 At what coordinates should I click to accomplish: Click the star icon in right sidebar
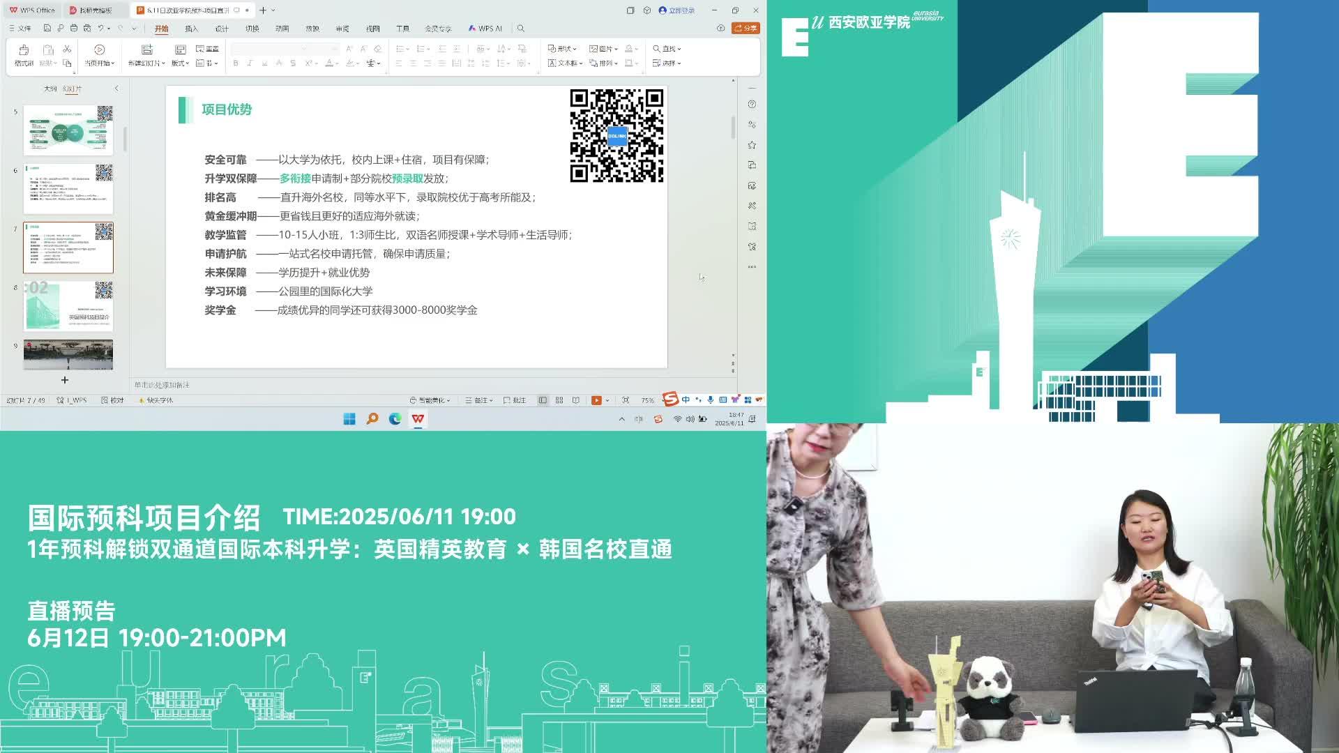[752, 145]
